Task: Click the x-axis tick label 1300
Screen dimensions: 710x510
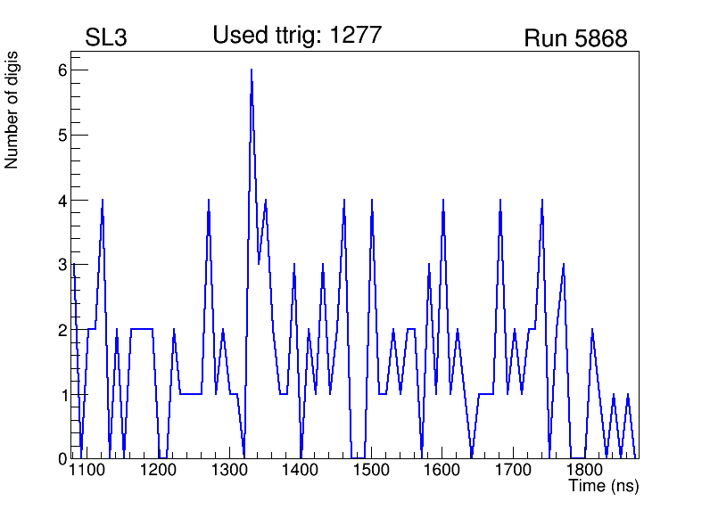Action: (230, 471)
